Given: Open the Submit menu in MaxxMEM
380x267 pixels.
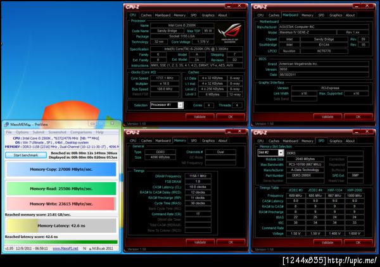Looking at the screenshot, I should coord(38,132).
